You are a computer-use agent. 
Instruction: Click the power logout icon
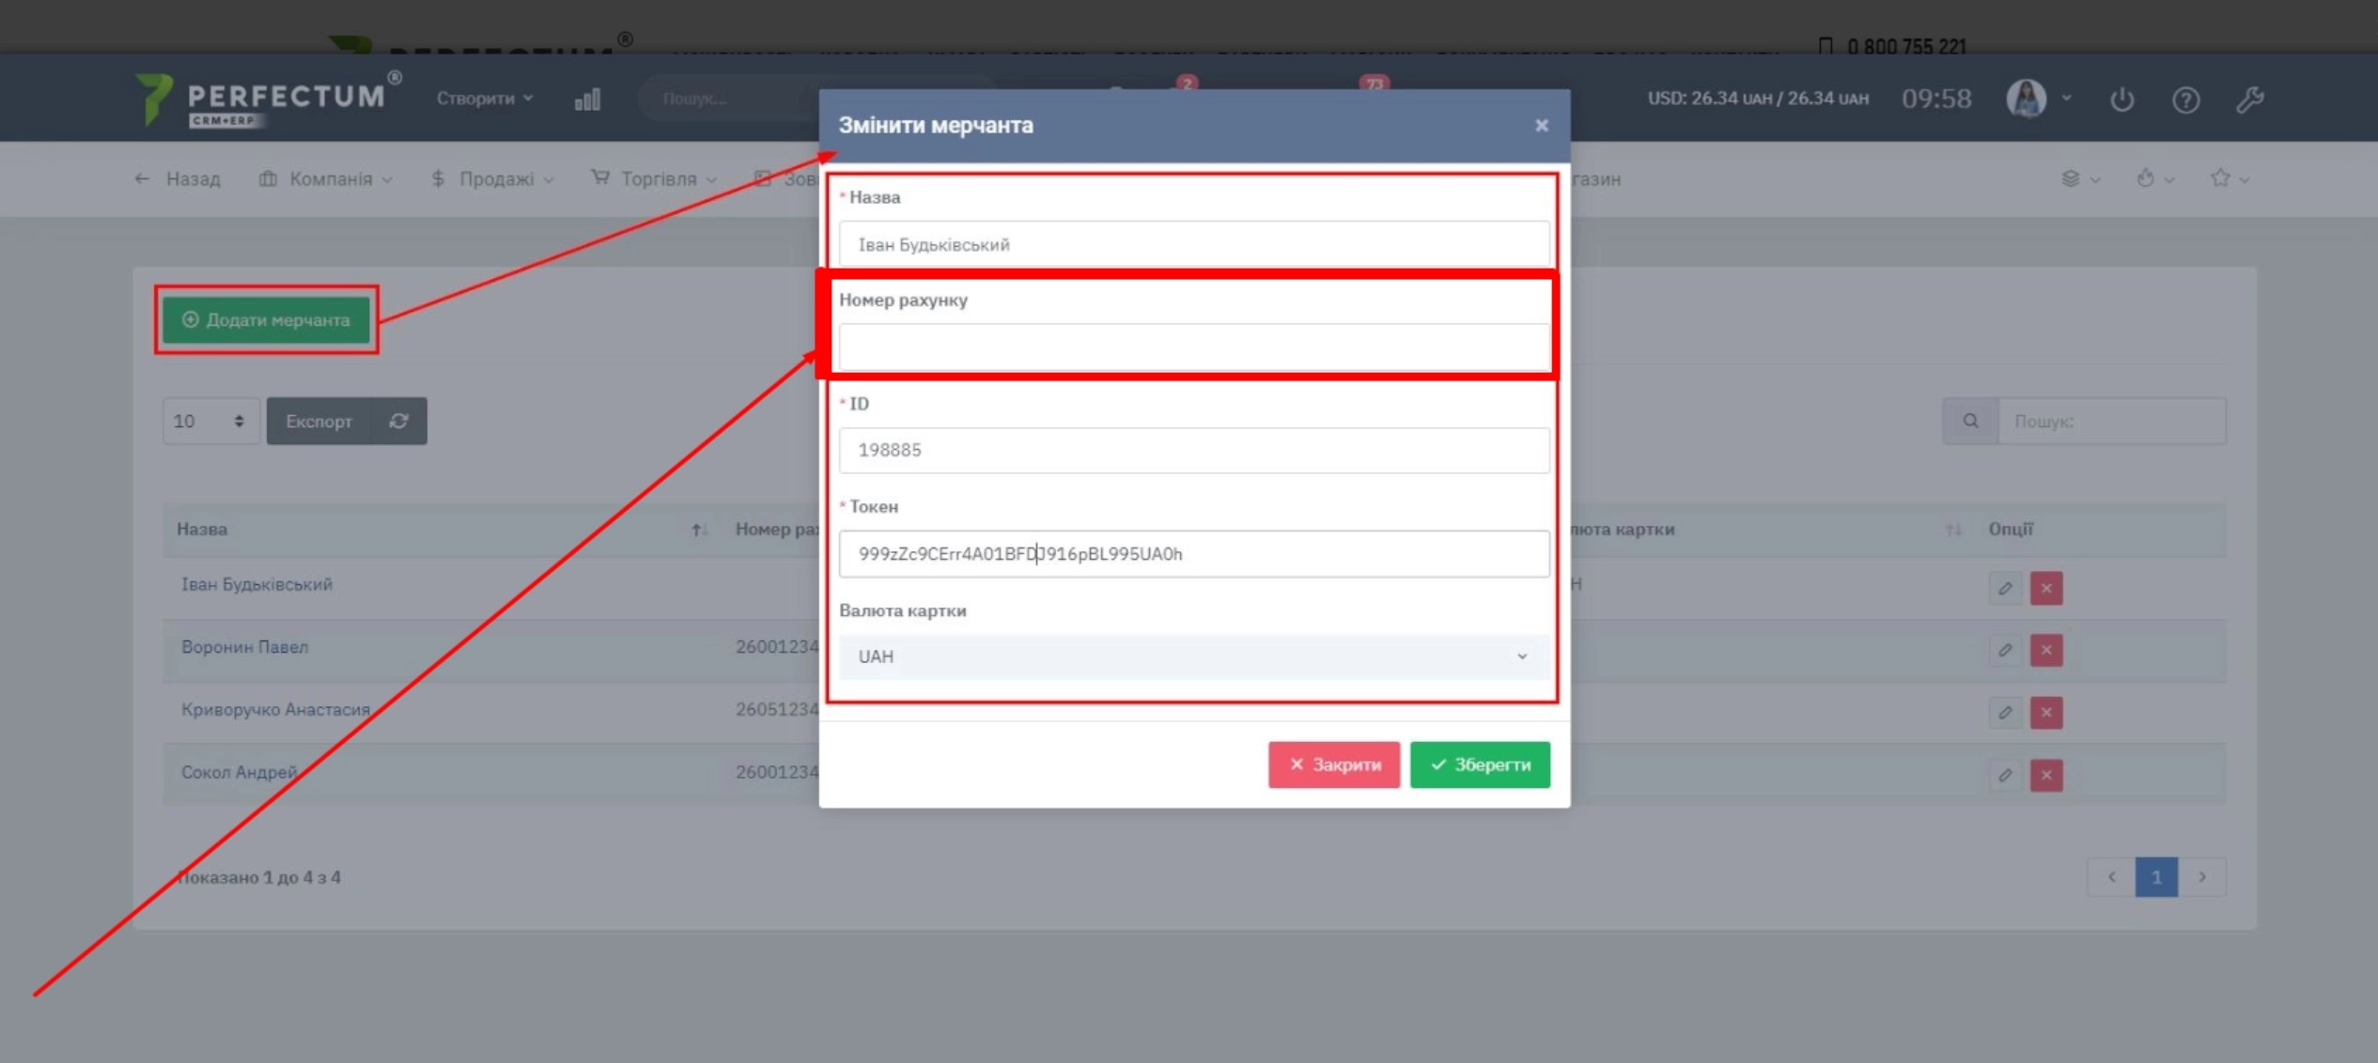(x=2122, y=99)
